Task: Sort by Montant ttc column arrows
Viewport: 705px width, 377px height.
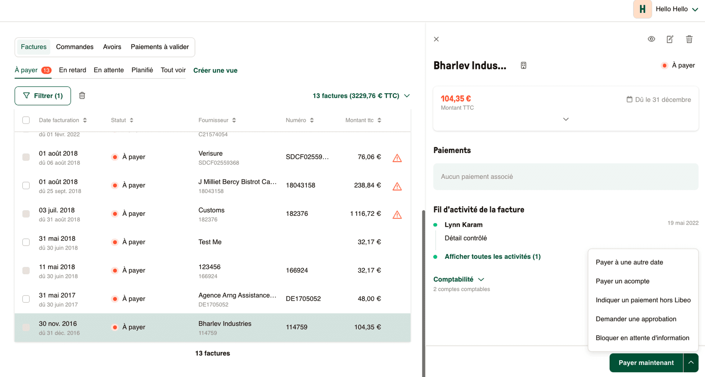Action: point(379,120)
